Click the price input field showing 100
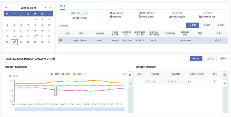 click(197, 81)
